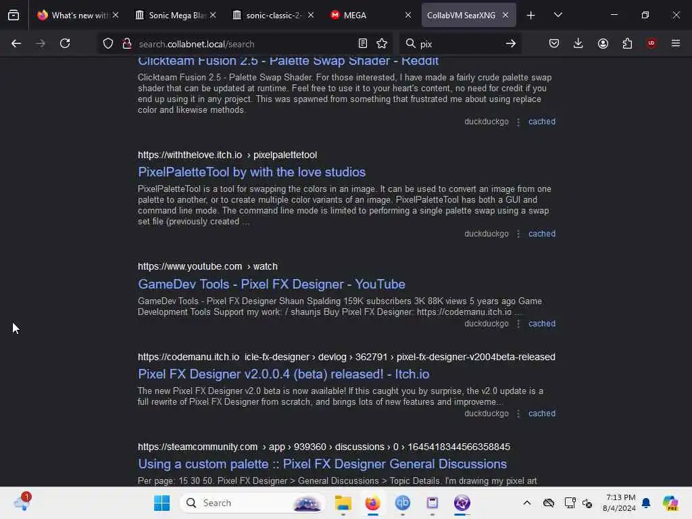Open the purple window app on taskbar
692x519 pixels.
click(x=432, y=503)
